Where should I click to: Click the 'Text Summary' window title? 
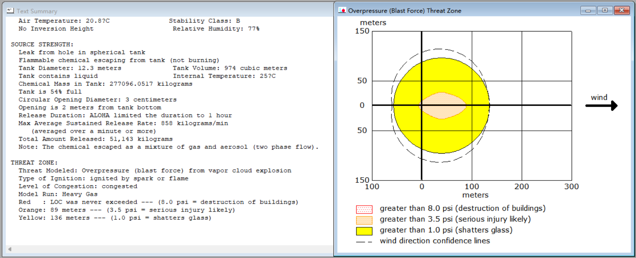37,11
